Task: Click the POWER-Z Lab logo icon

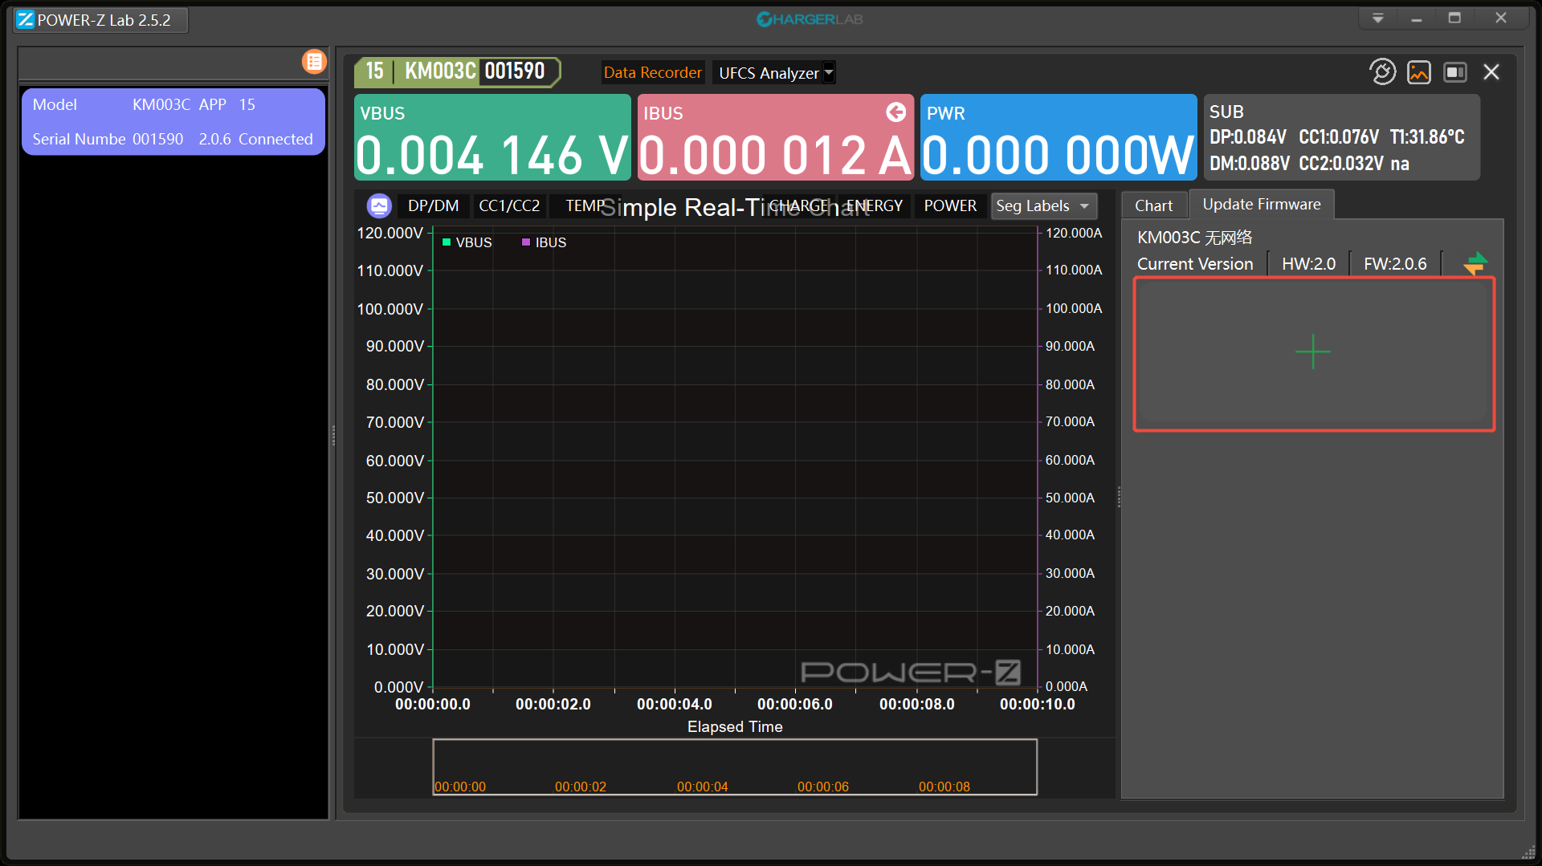Action: [x=26, y=20]
